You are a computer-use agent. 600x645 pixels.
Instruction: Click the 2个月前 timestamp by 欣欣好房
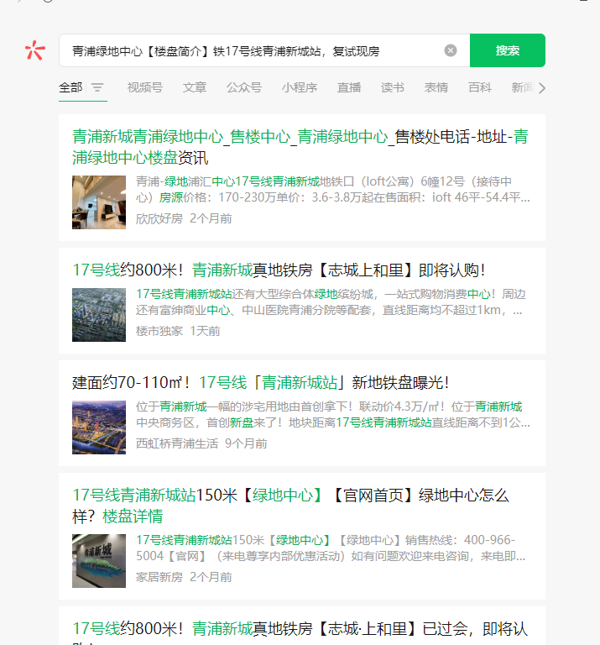click(x=211, y=218)
